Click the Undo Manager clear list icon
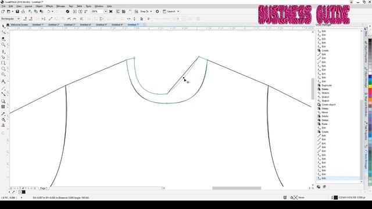This screenshot has height=209, width=372. 324,187
